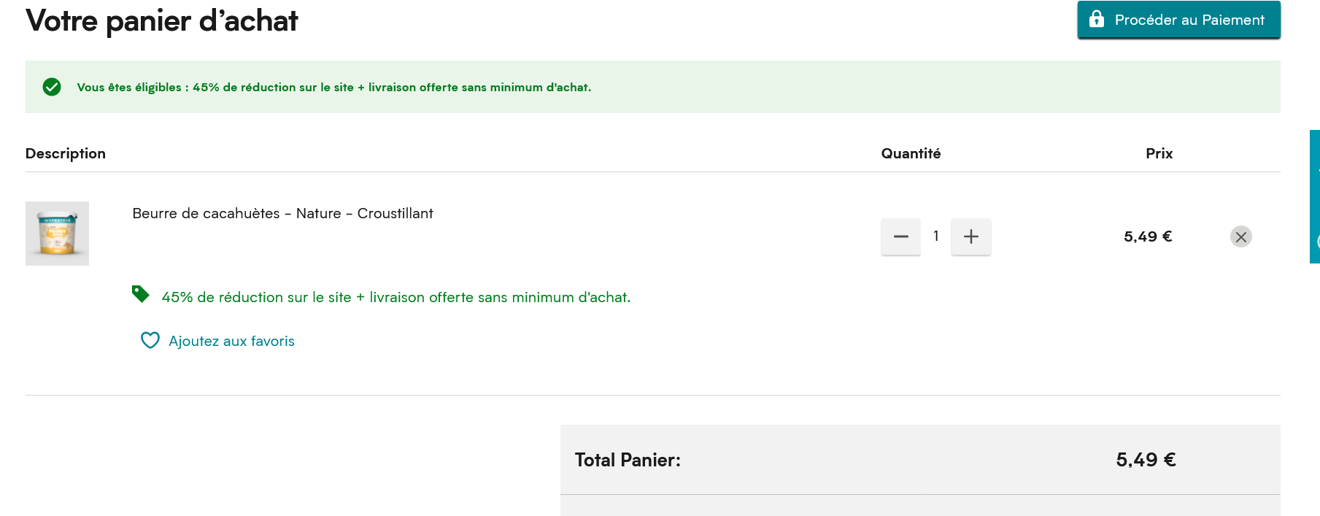Click the eligibility message in the green banner

pyautogui.click(x=334, y=87)
